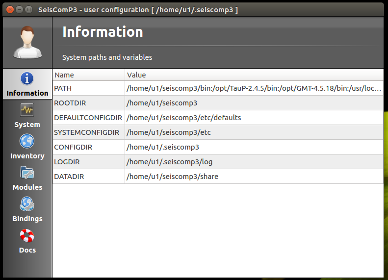Select the /home/u1/.seiscomp3/log value cell
388x280 pixels.
[x=254, y=162]
